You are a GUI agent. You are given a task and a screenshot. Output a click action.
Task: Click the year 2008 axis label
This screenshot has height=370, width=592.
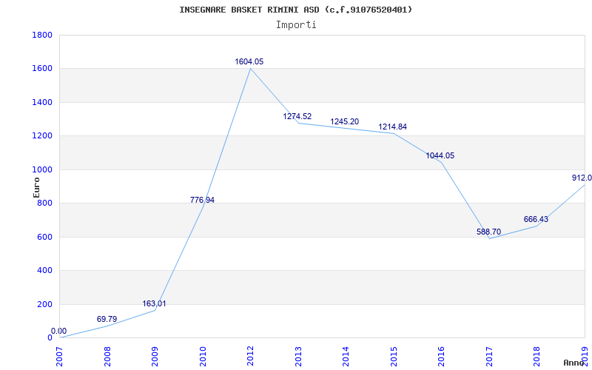click(x=107, y=357)
